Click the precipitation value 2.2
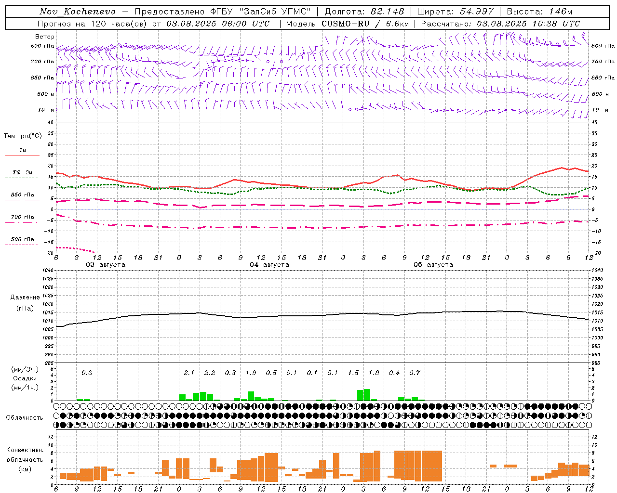Viewport: 617px width, 493px height. pyautogui.click(x=210, y=373)
